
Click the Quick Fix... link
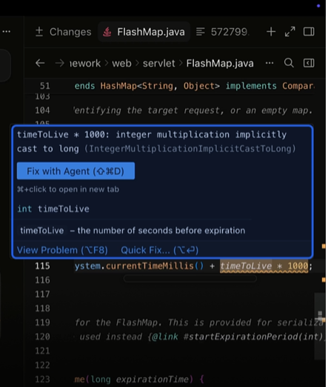click(x=159, y=250)
